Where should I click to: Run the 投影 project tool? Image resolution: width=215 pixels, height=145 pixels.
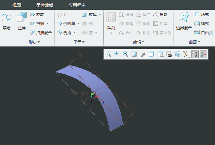(160, 15)
